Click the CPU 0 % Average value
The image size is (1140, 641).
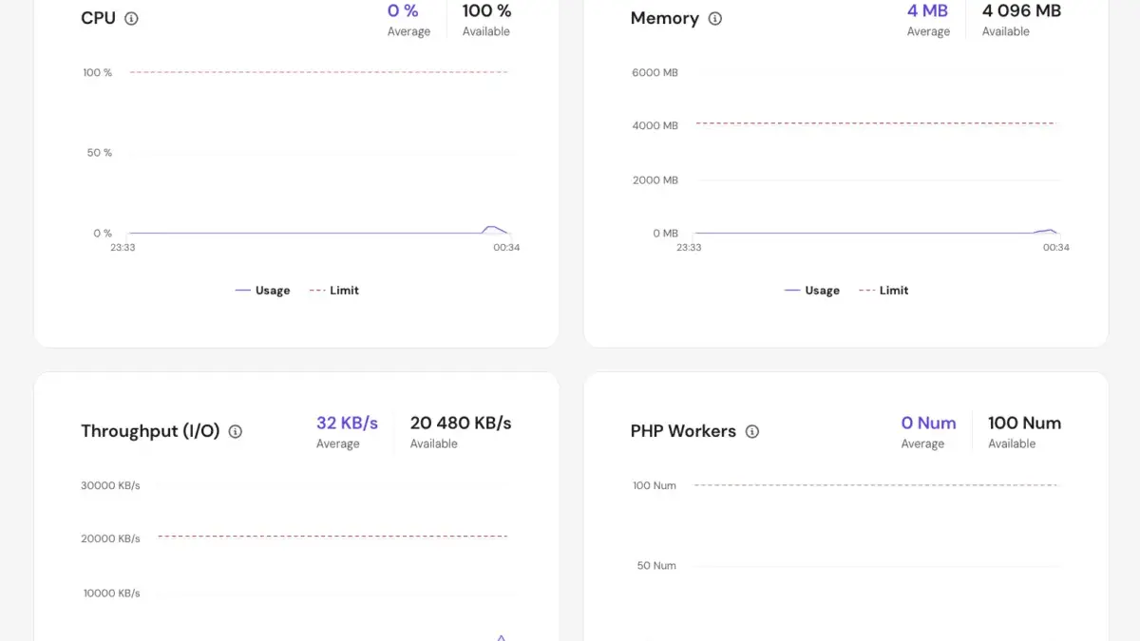tap(403, 11)
